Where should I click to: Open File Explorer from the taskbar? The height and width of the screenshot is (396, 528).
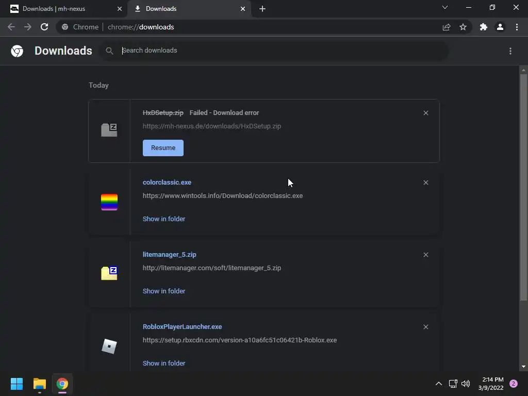(40, 384)
